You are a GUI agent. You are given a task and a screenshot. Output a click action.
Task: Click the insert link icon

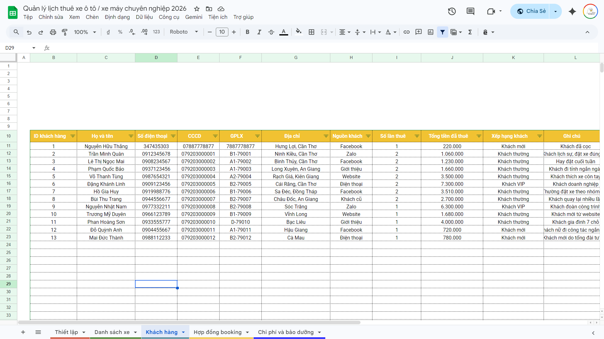click(x=406, y=32)
